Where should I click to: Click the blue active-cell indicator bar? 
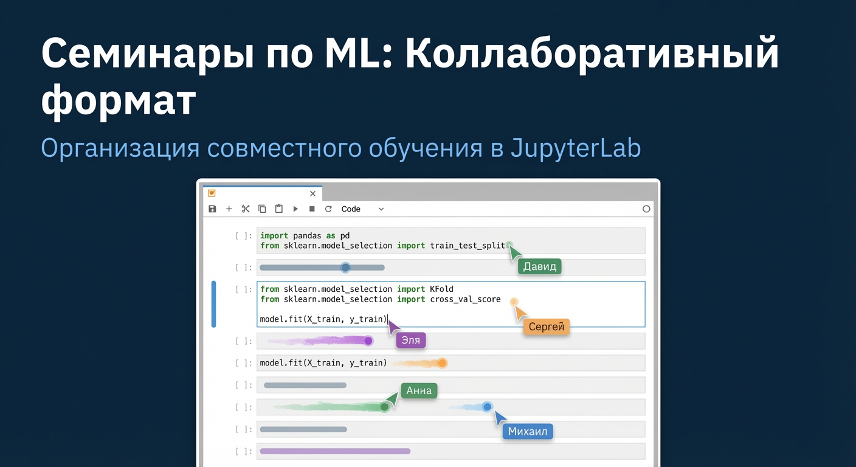coord(214,304)
